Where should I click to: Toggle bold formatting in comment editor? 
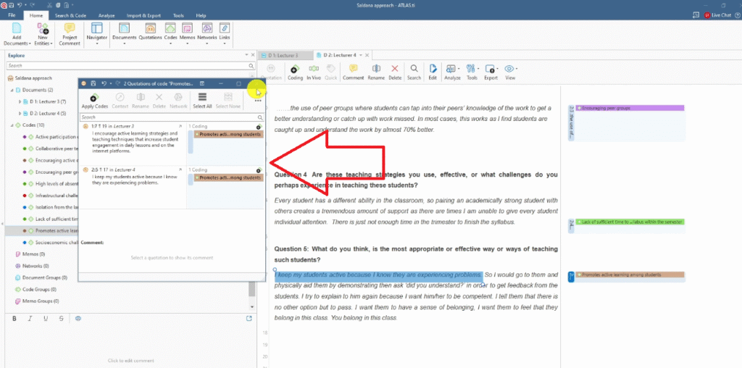click(15, 318)
